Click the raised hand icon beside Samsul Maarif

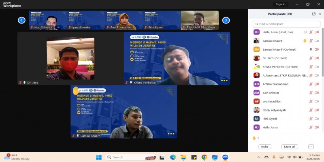(305, 40)
